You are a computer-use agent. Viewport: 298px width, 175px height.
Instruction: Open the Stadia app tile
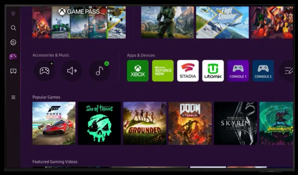pyautogui.click(x=188, y=71)
